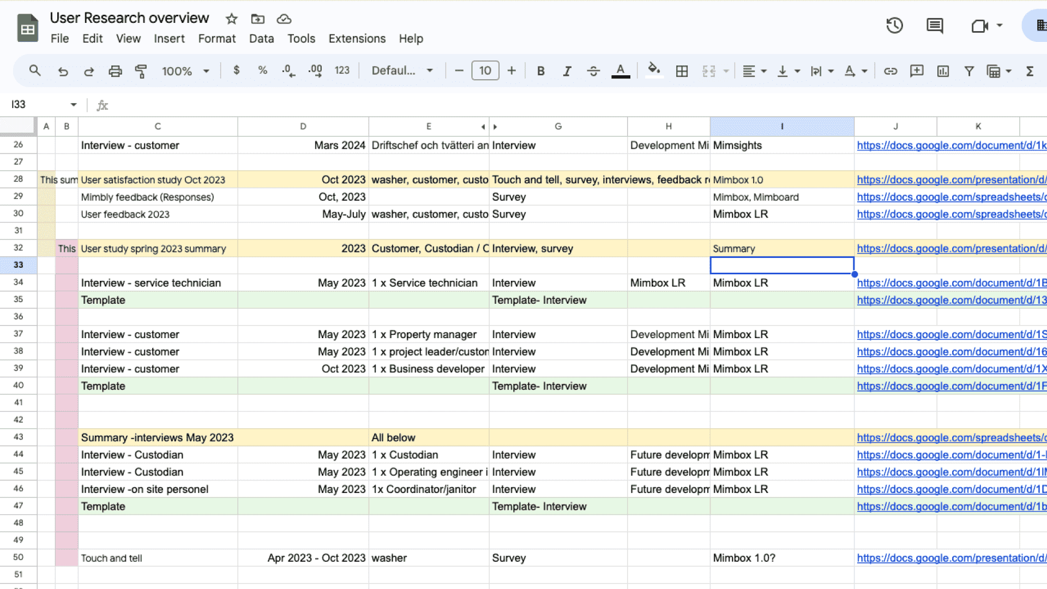Toggle bold formatting

[x=540, y=71]
